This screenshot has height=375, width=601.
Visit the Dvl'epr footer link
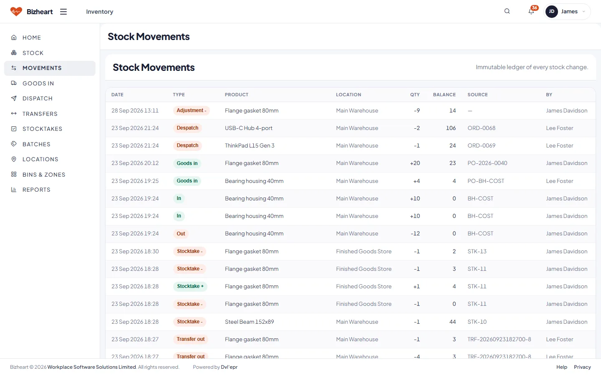(x=229, y=367)
